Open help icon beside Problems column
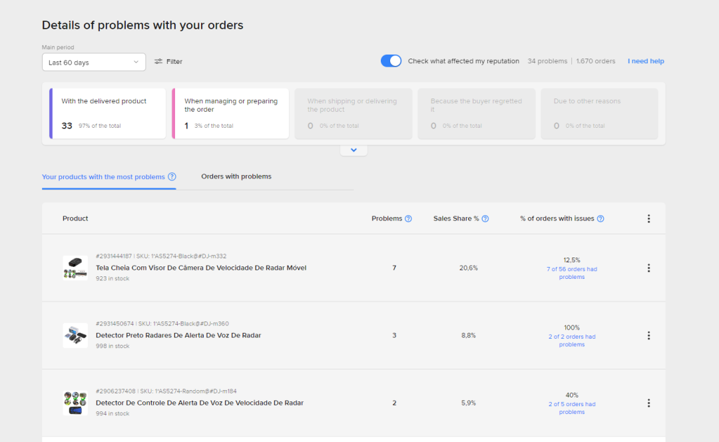The width and height of the screenshot is (719, 442). [408, 218]
